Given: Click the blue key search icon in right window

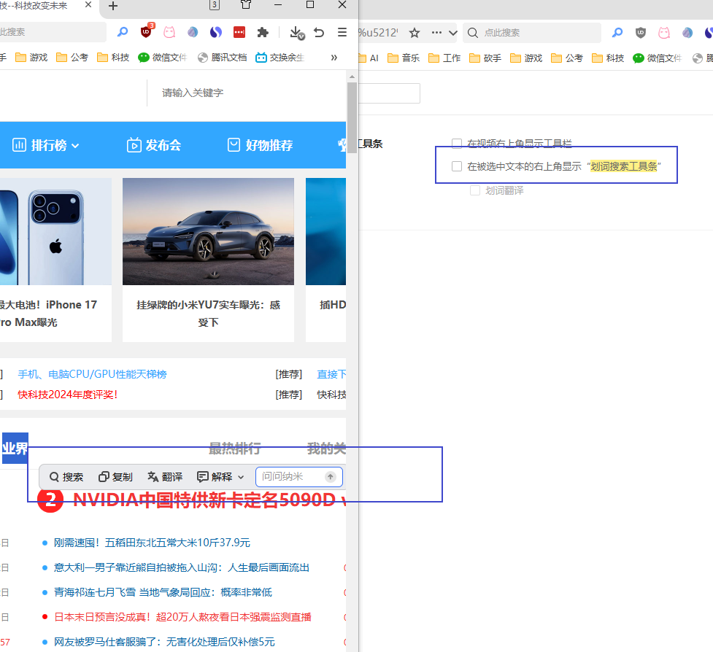Looking at the screenshot, I should click(617, 33).
